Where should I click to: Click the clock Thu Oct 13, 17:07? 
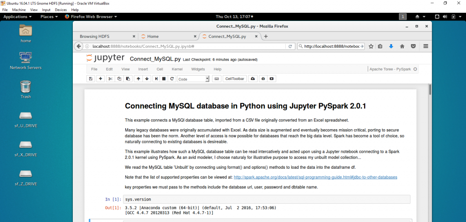point(234,17)
